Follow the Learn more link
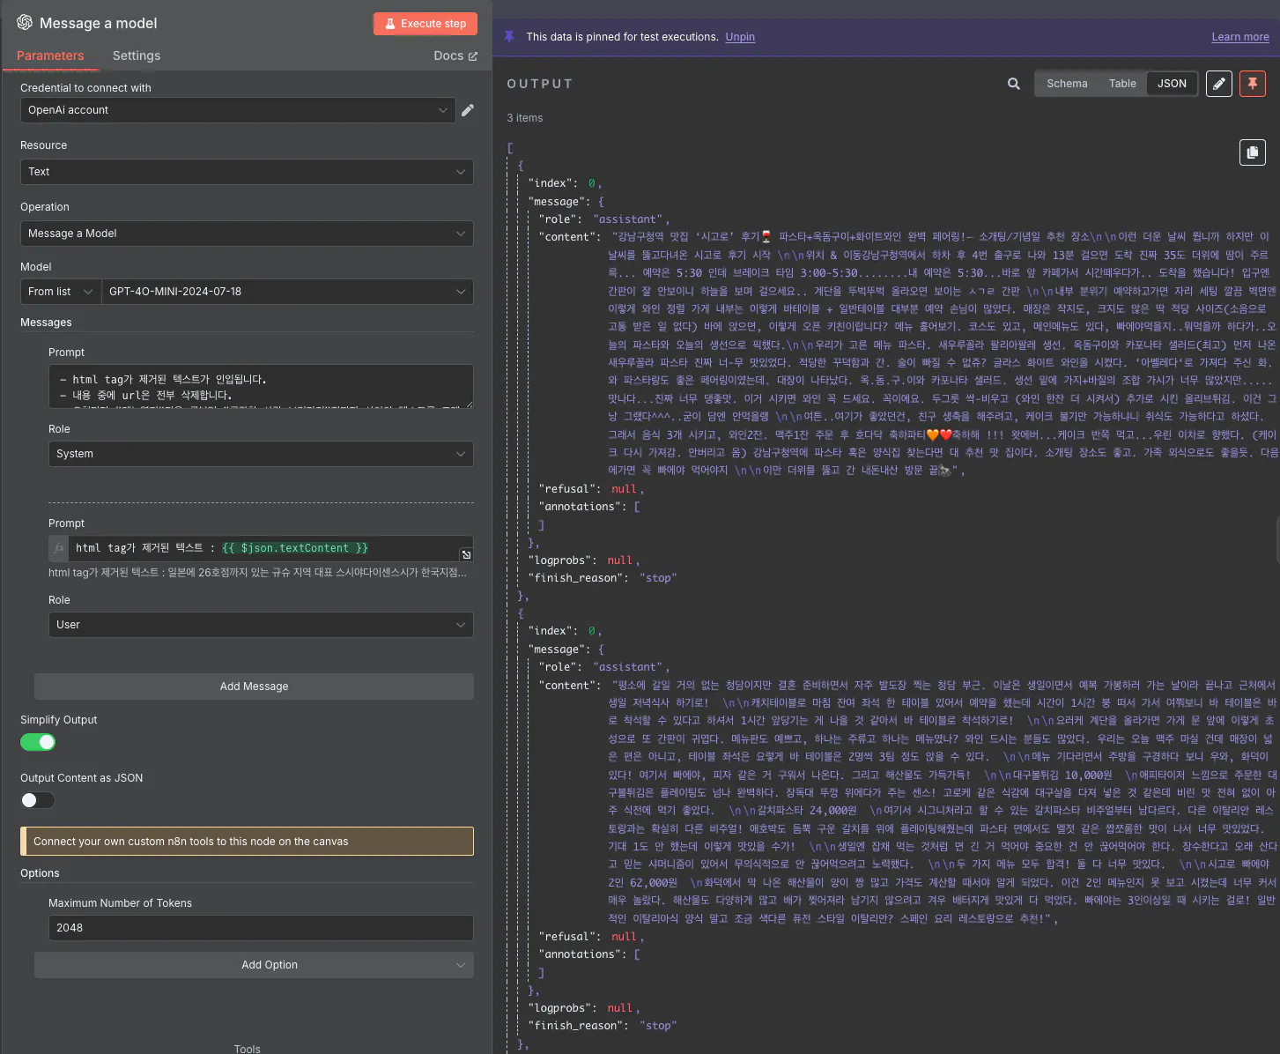 tap(1240, 37)
